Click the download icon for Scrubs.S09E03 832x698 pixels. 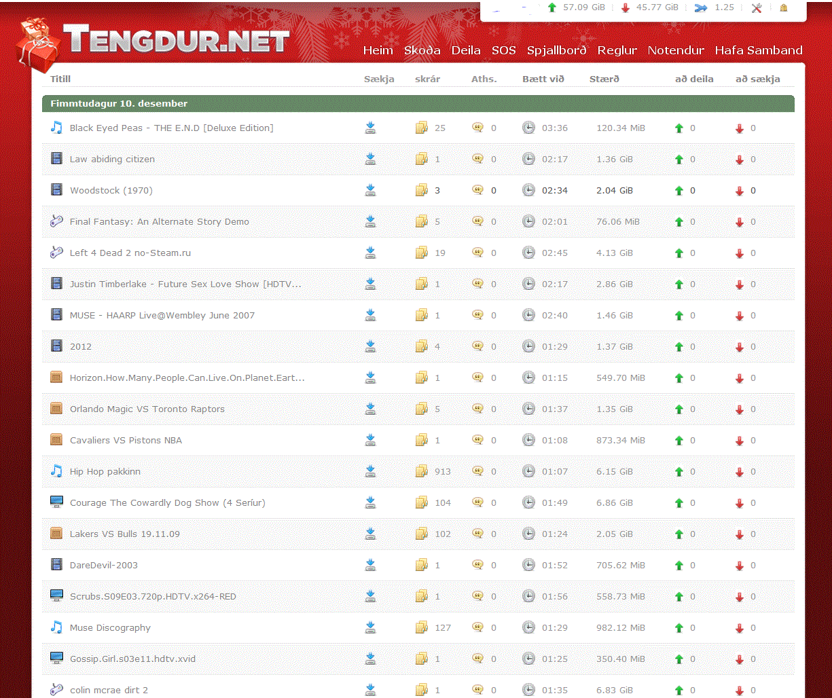(x=370, y=596)
